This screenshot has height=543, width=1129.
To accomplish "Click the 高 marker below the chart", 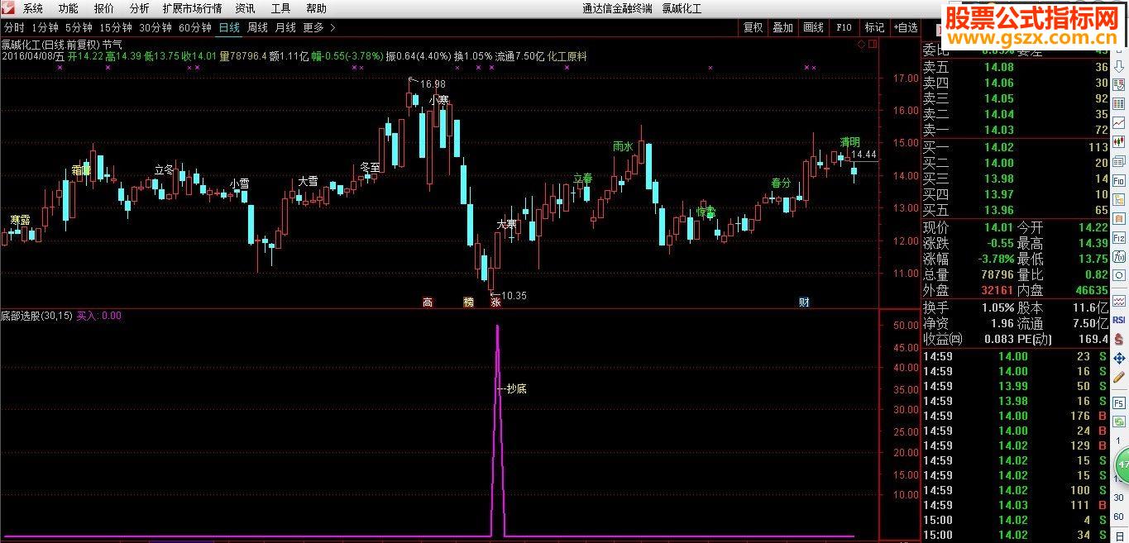I will pos(428,302).
